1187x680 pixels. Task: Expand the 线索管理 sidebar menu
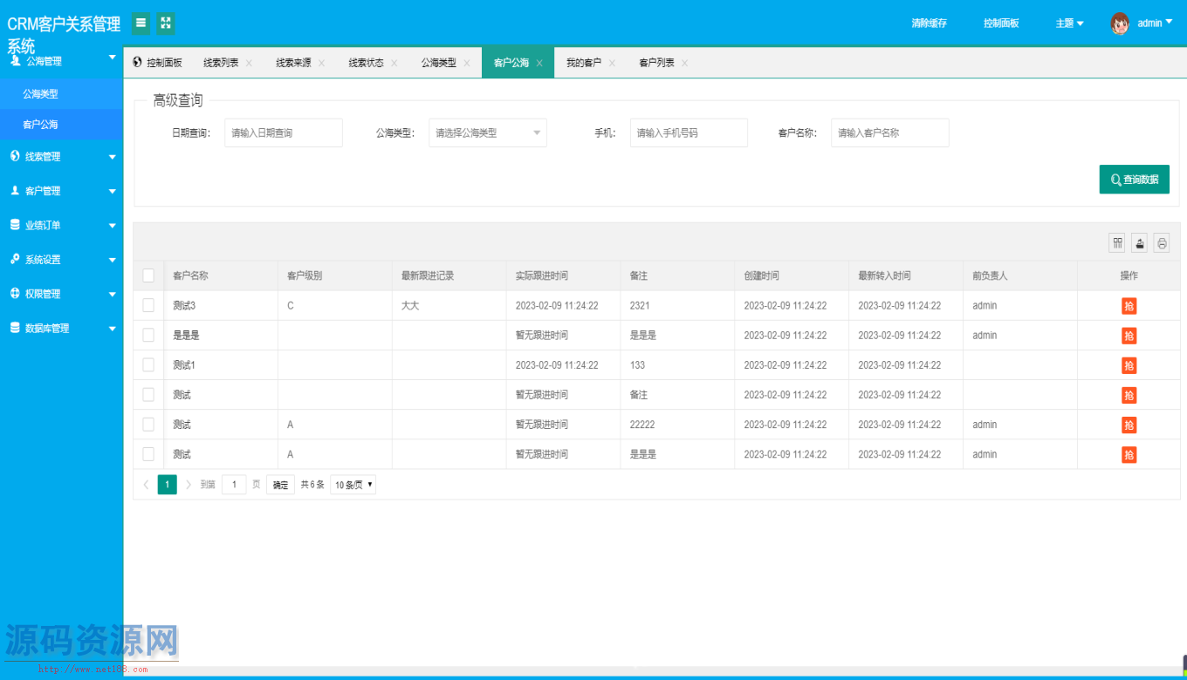pos(61,157)
